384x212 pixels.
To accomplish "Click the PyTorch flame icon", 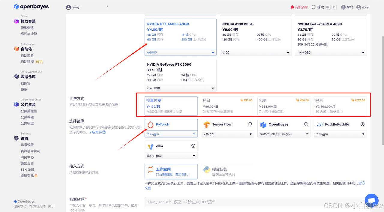I will coord(151,124).
